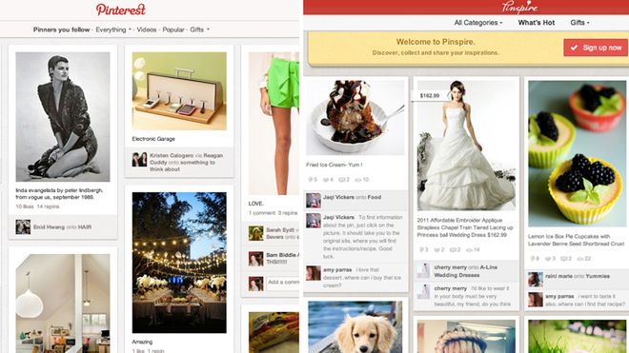Click Enid Hwang's avatar
Image resolution: width=629 pixels, height=353 pixels.
point(23,226)
